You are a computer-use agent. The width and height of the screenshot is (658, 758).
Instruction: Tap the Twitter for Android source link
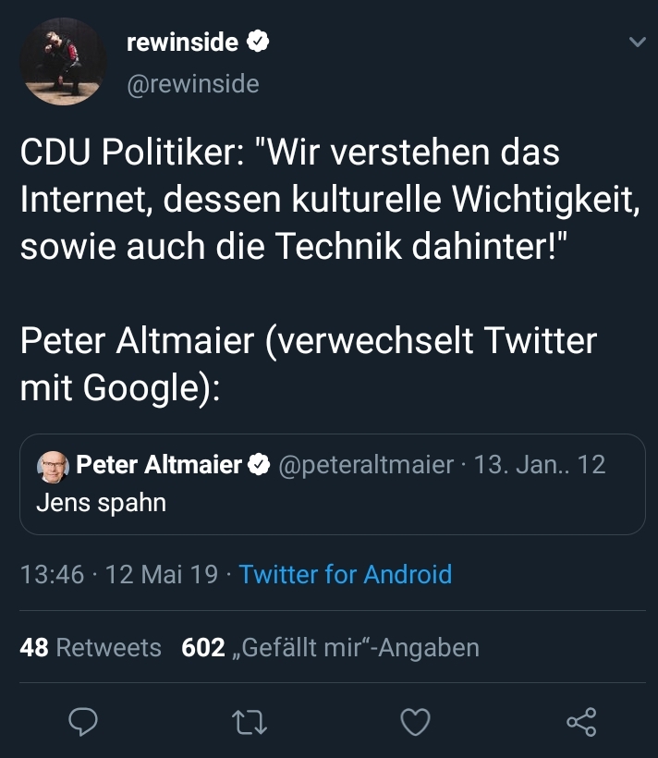[346, 574]
